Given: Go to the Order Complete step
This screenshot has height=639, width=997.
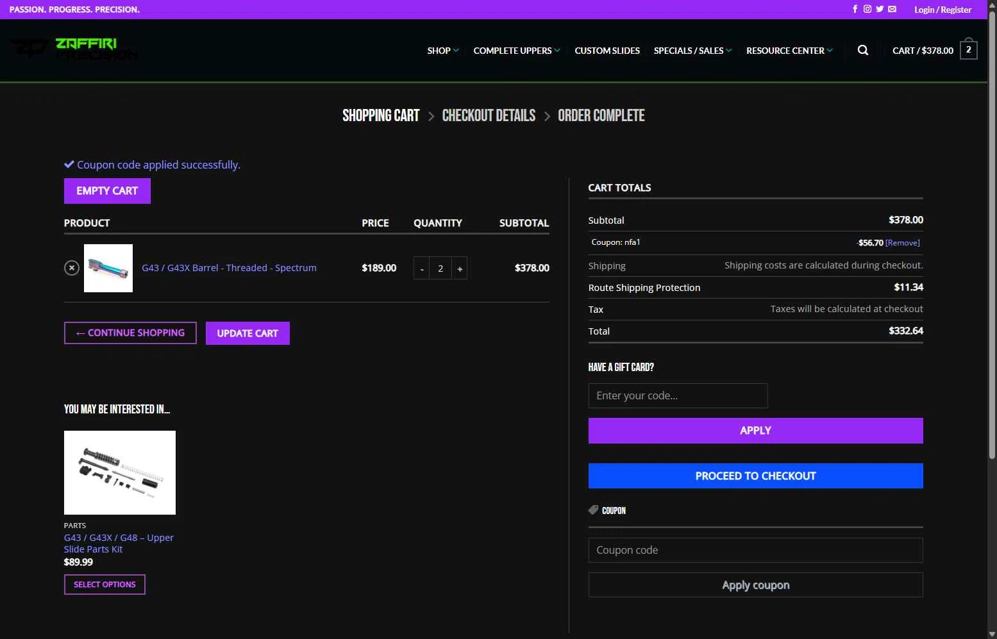Looking at the screenshot, I should click(x=601, y=115).
